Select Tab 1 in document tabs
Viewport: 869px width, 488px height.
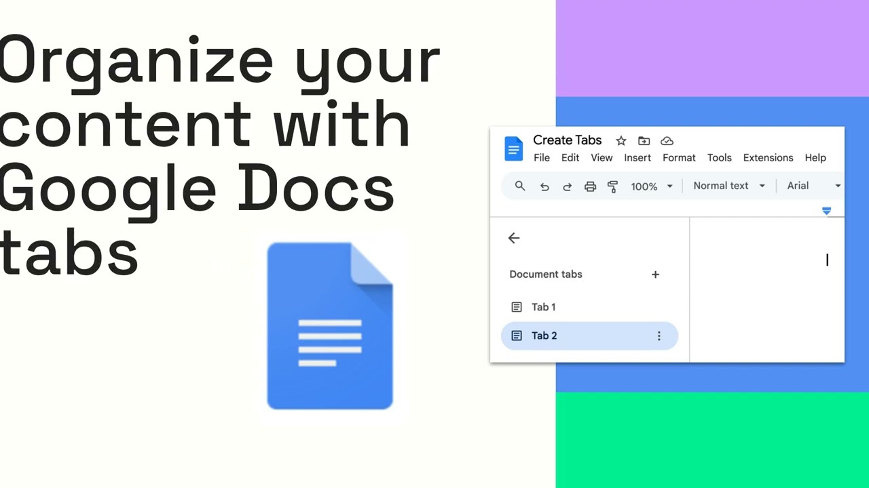click(589, 307)
